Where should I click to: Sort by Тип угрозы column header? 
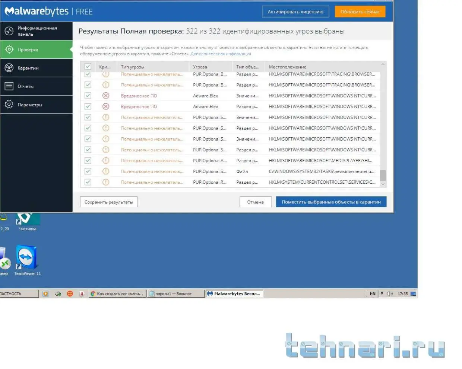click(153, 67)
